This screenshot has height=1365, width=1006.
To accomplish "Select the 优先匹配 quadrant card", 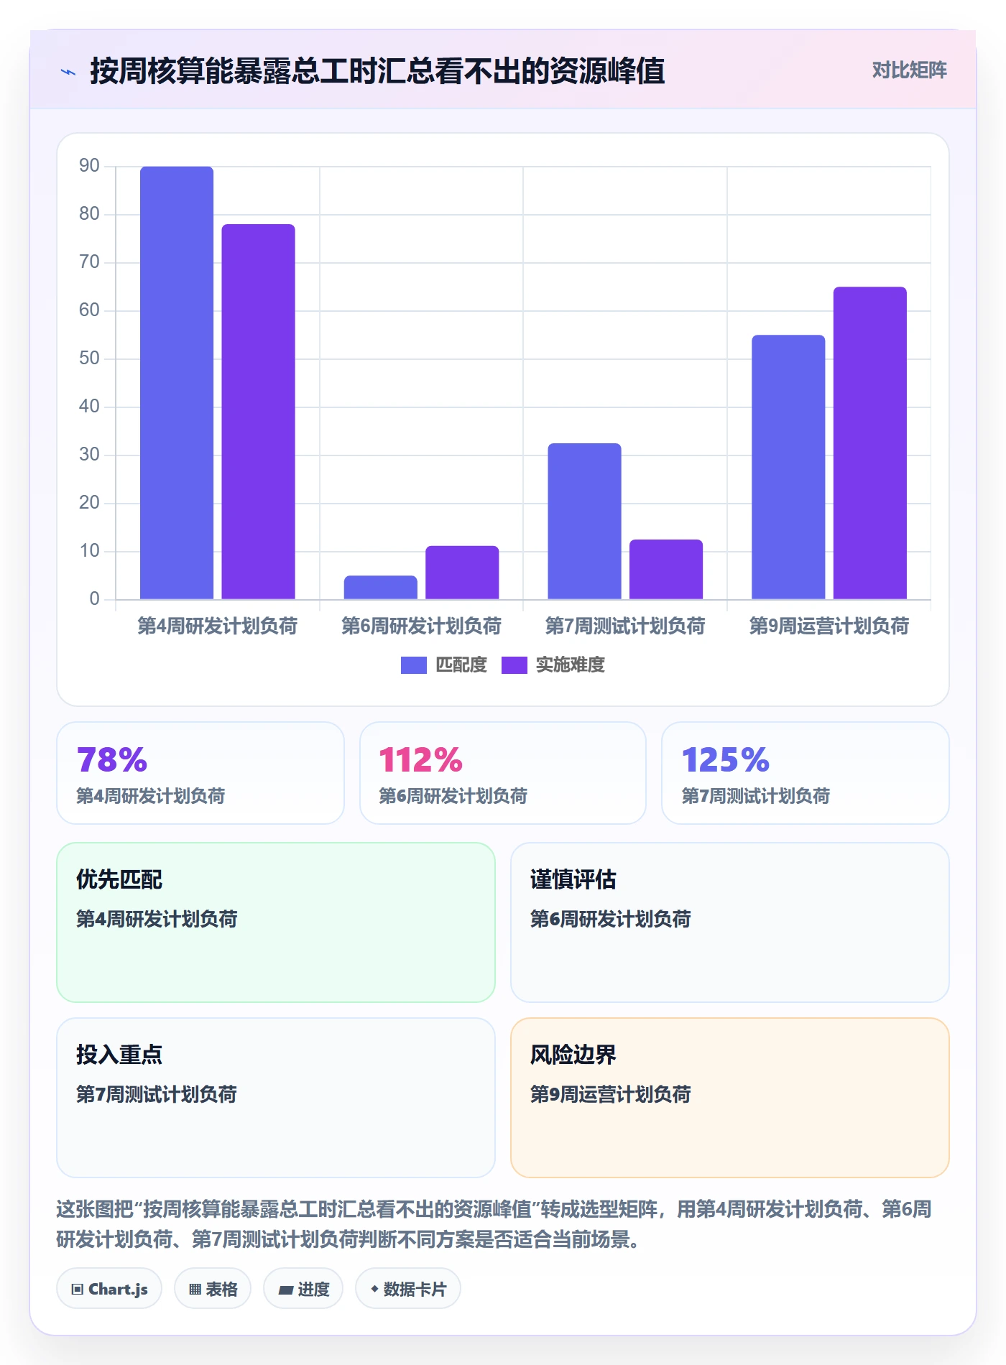I will (x=276, y=922).
